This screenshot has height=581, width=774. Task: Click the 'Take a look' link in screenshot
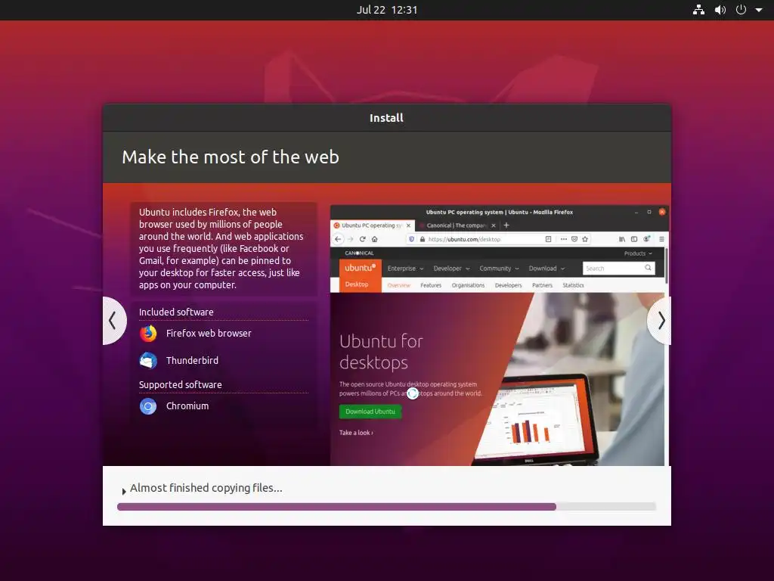click(356, 433)
